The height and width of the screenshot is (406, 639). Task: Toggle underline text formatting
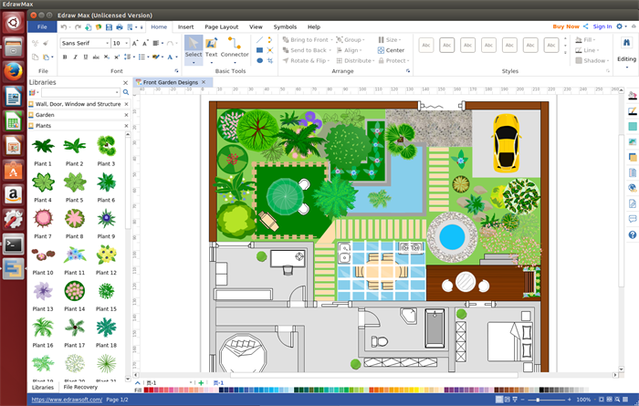coord(85,57)
